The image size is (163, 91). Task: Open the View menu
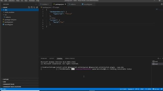(18, 1)
